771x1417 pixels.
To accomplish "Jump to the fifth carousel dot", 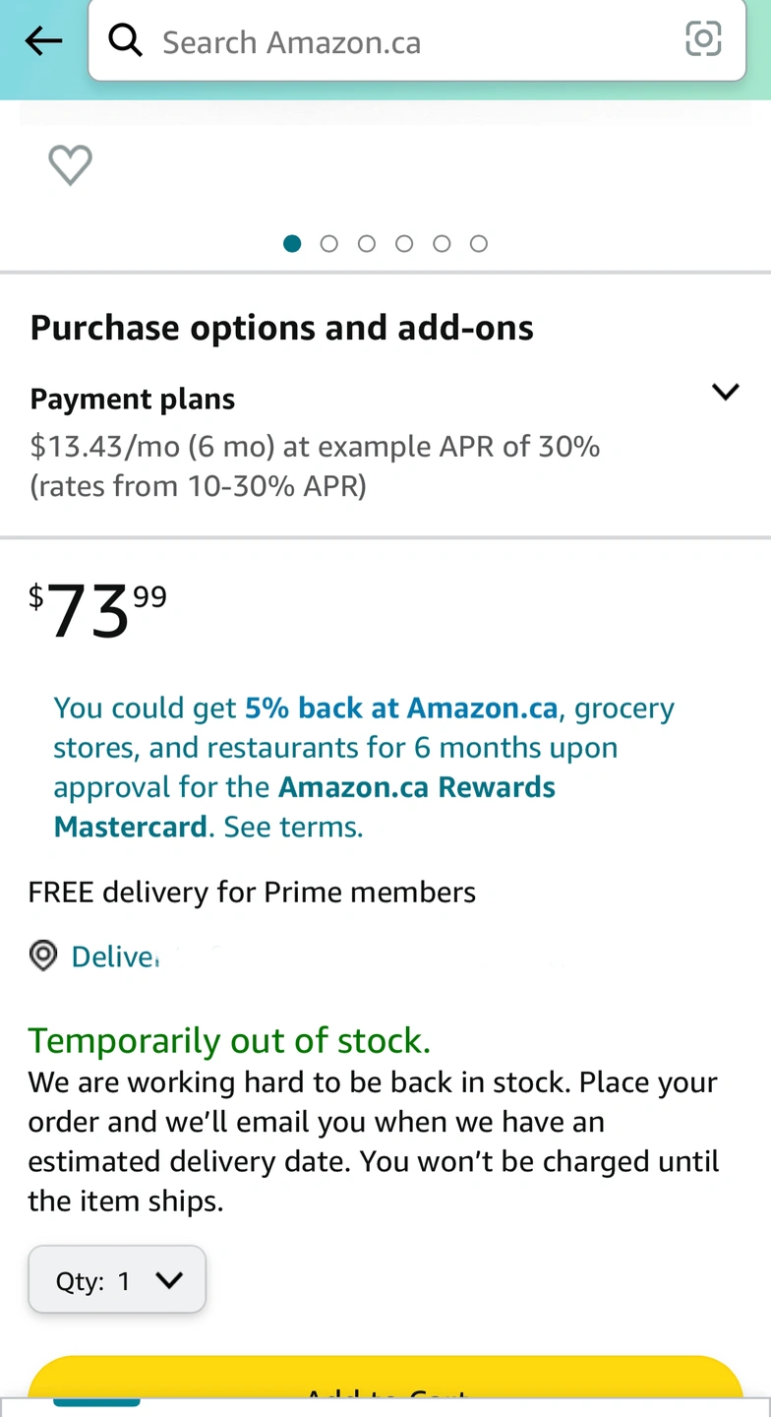I will [442, 243].
